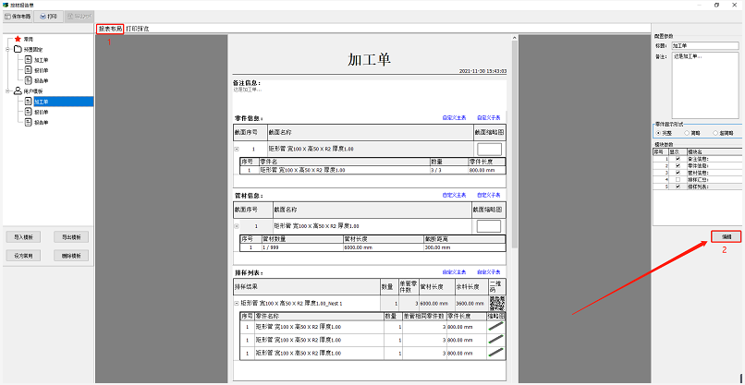Click the 删除模板 button
Viewport: 745px width, 385px height.
pos(71,256)
